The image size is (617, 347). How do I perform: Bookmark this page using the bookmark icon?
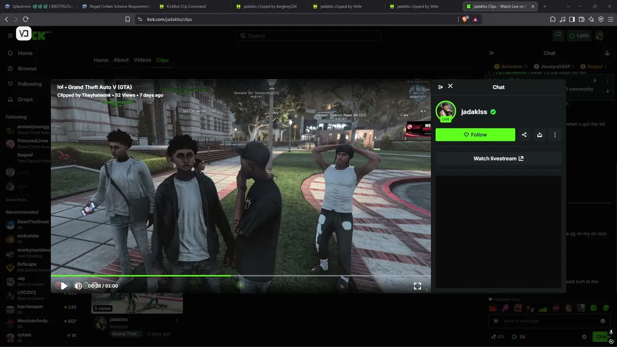point(127,19)
